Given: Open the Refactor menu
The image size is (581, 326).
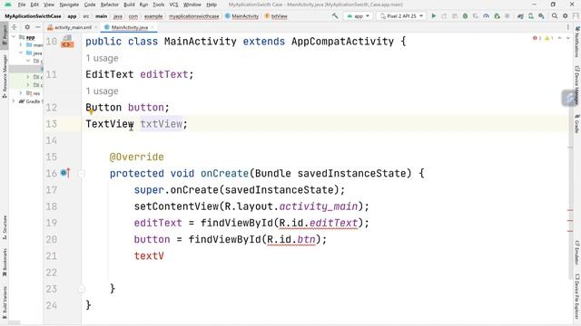Looking at the screenshot, I should [x=109, y=5].
